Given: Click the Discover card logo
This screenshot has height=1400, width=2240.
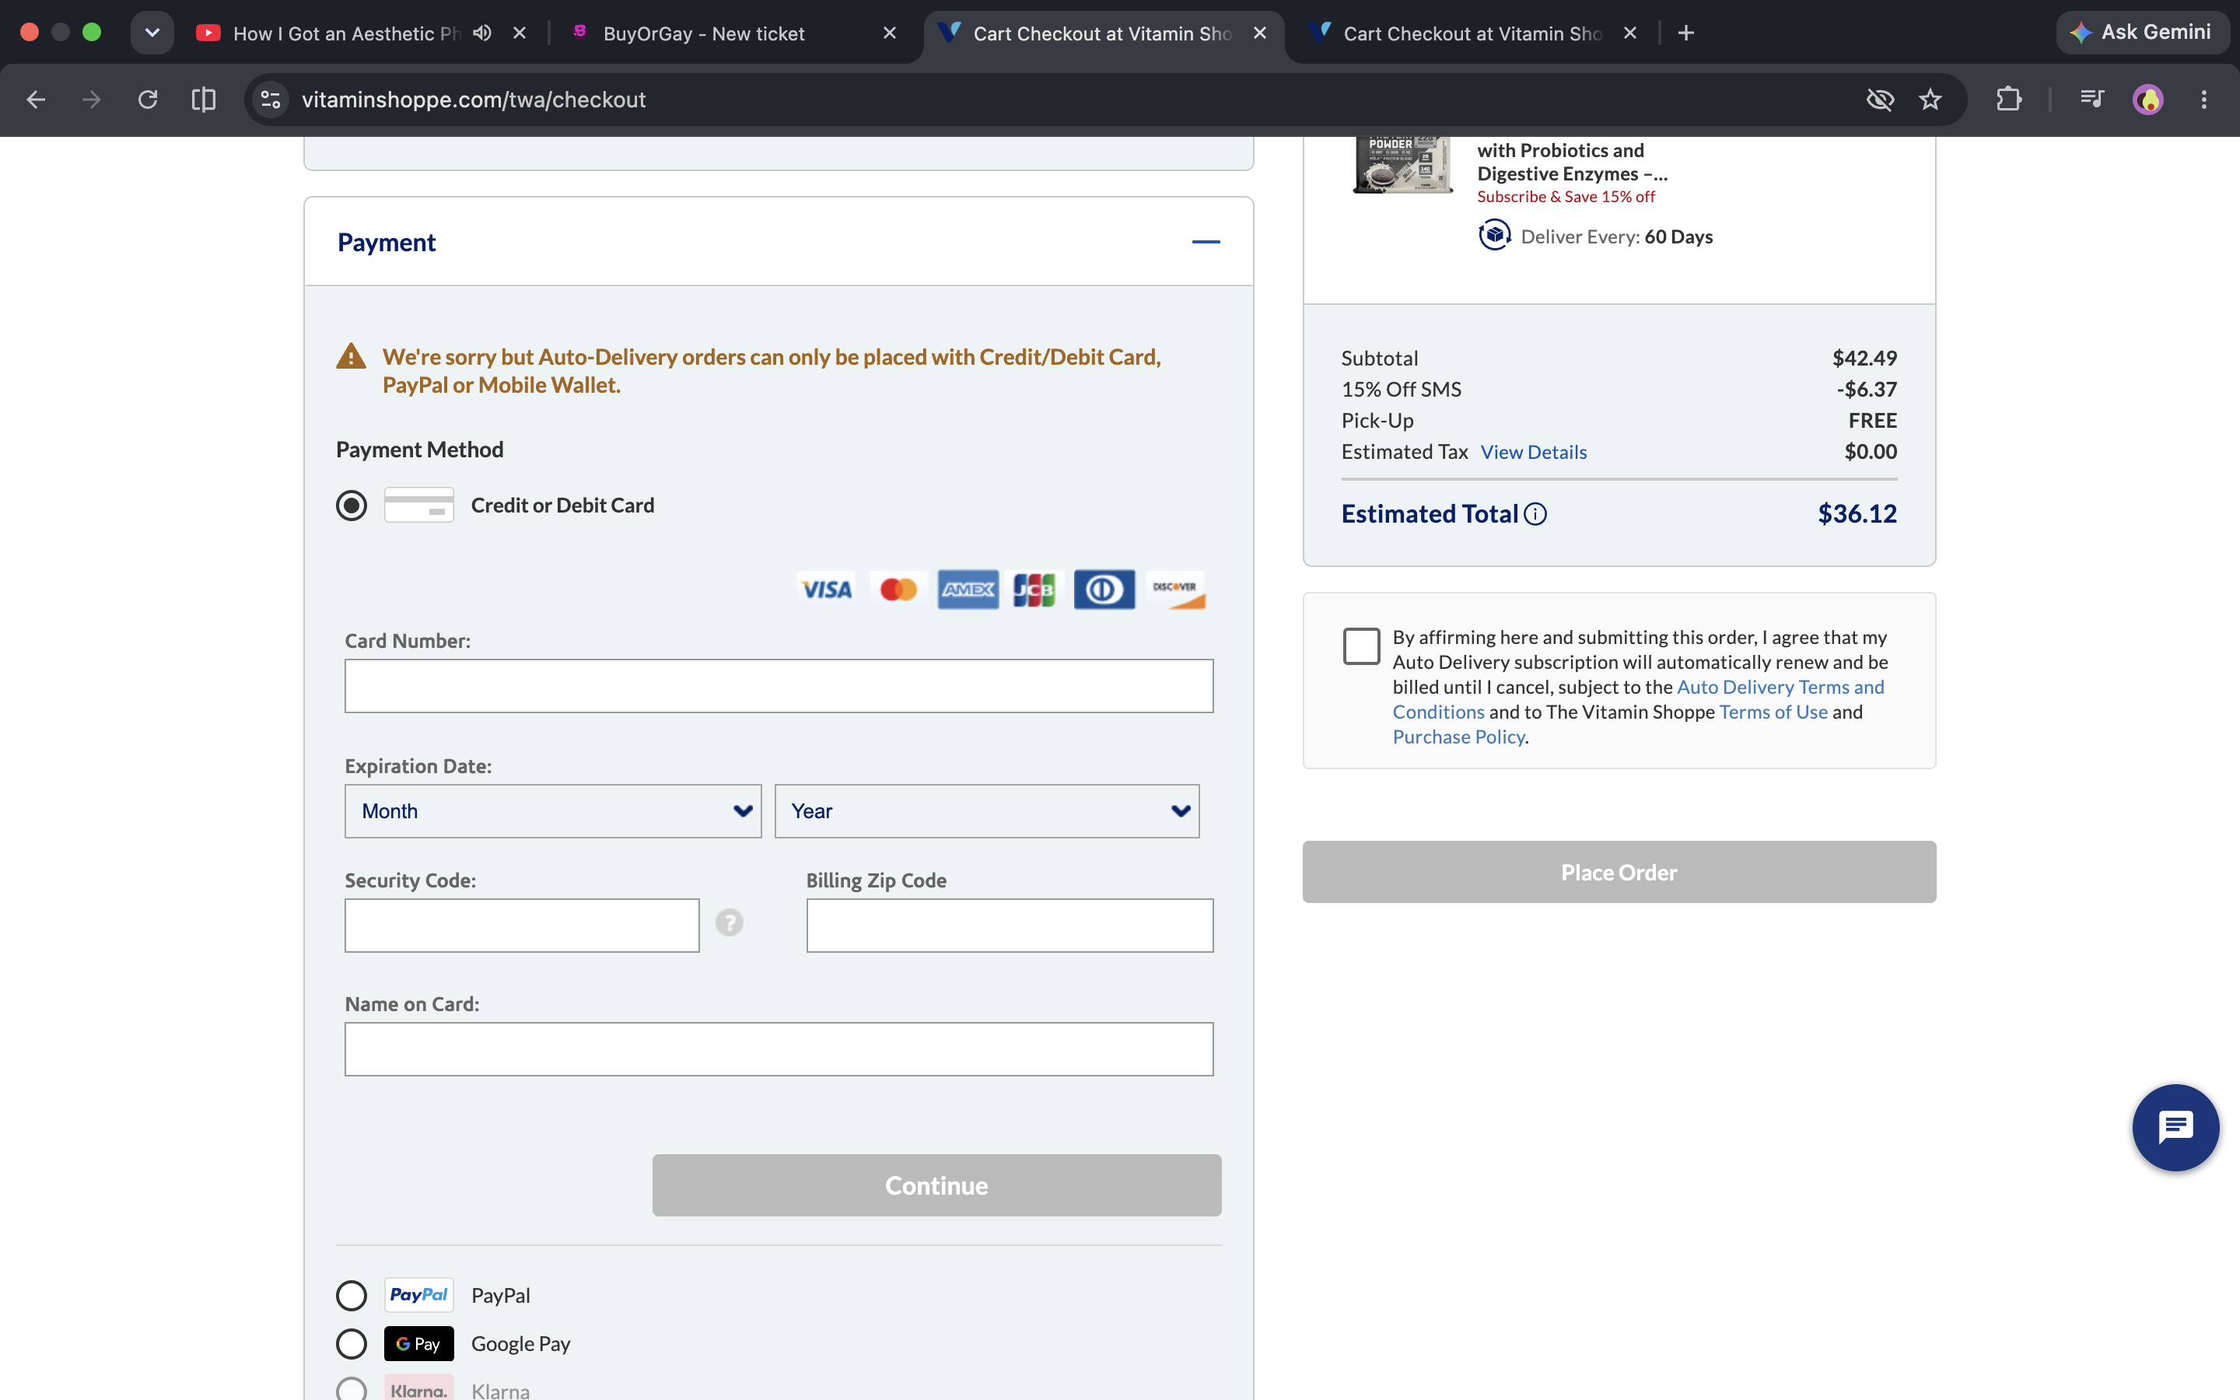Looking at the screenshot, I should point(1175,590).
